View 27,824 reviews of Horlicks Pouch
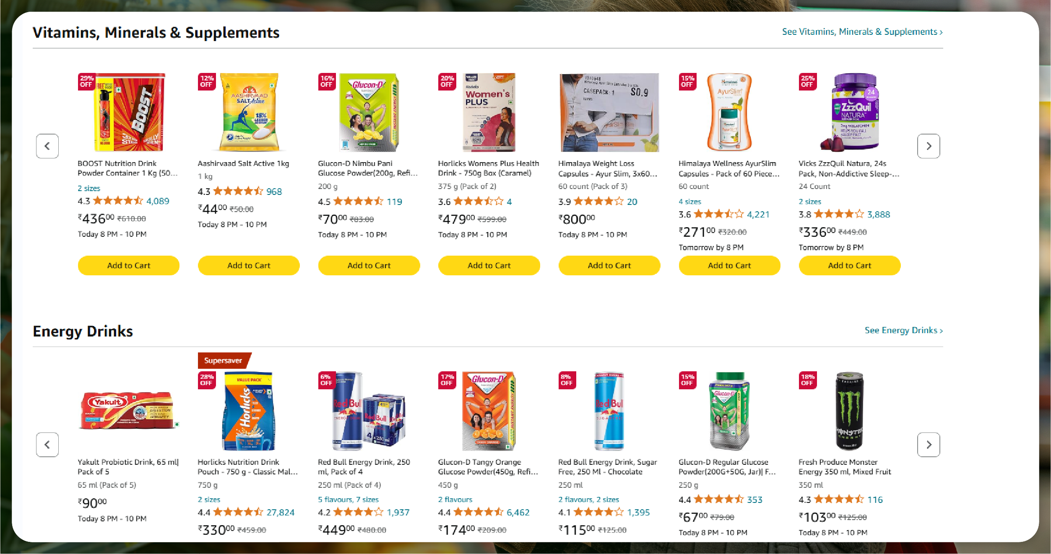This screenshot has width=1051, height=554. [281, 512]
